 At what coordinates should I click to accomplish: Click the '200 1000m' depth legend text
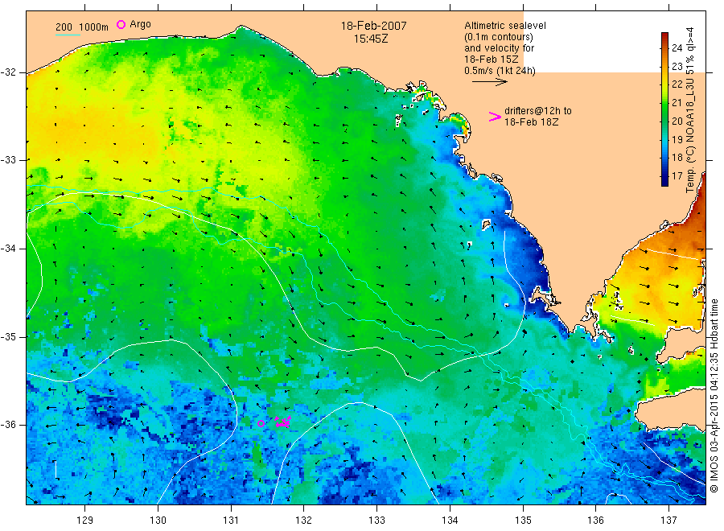click(x=82, y=27)
